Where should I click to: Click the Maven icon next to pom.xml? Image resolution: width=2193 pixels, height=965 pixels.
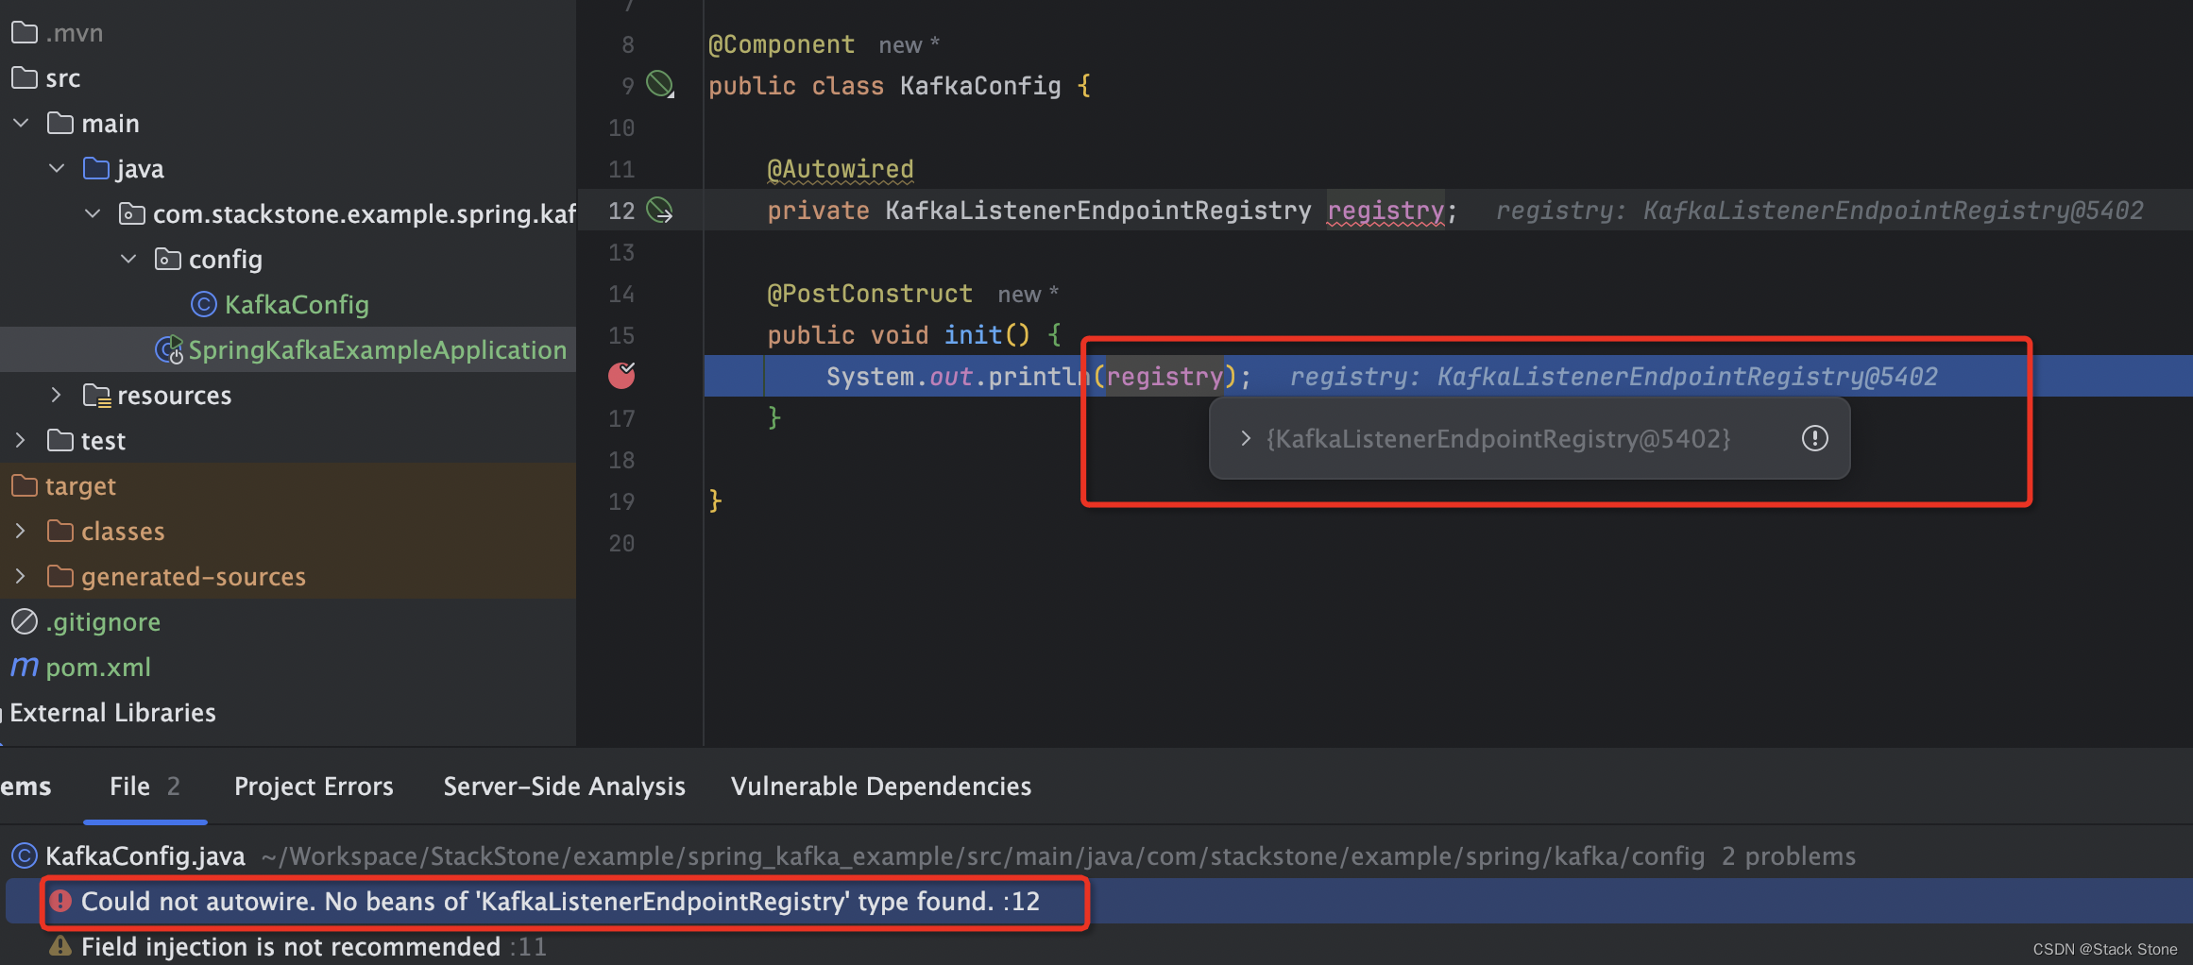23,667
